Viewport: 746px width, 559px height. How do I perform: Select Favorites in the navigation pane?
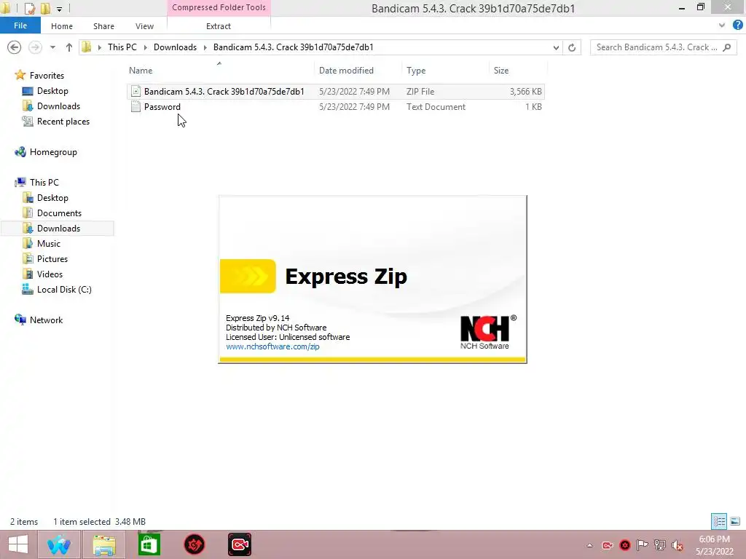47,75
